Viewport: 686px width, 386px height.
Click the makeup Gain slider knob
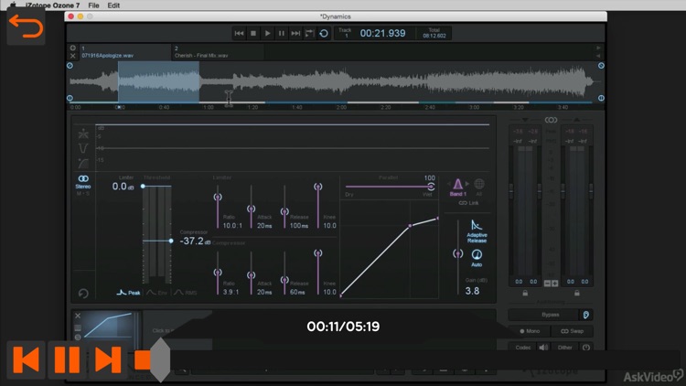pos(458,253)
